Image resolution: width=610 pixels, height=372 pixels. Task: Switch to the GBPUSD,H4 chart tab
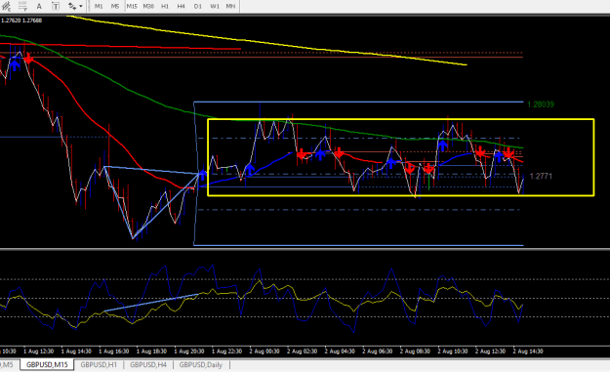point(148,365)
